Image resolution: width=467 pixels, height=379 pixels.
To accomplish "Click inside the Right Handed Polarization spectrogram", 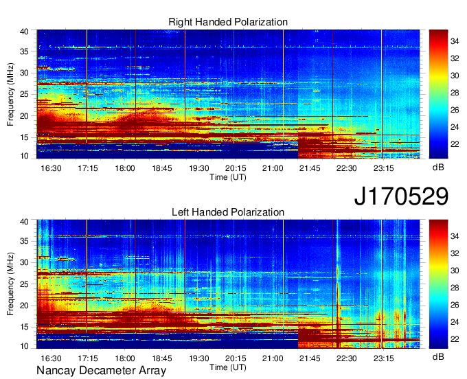I will tap(228, 94).
